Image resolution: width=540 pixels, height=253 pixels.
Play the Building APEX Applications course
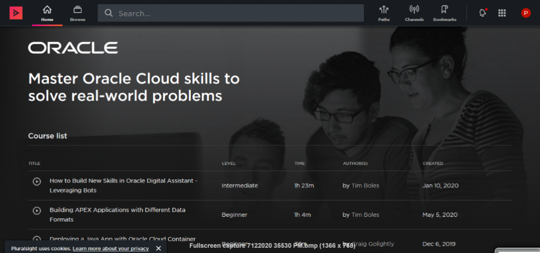[37, 210]
